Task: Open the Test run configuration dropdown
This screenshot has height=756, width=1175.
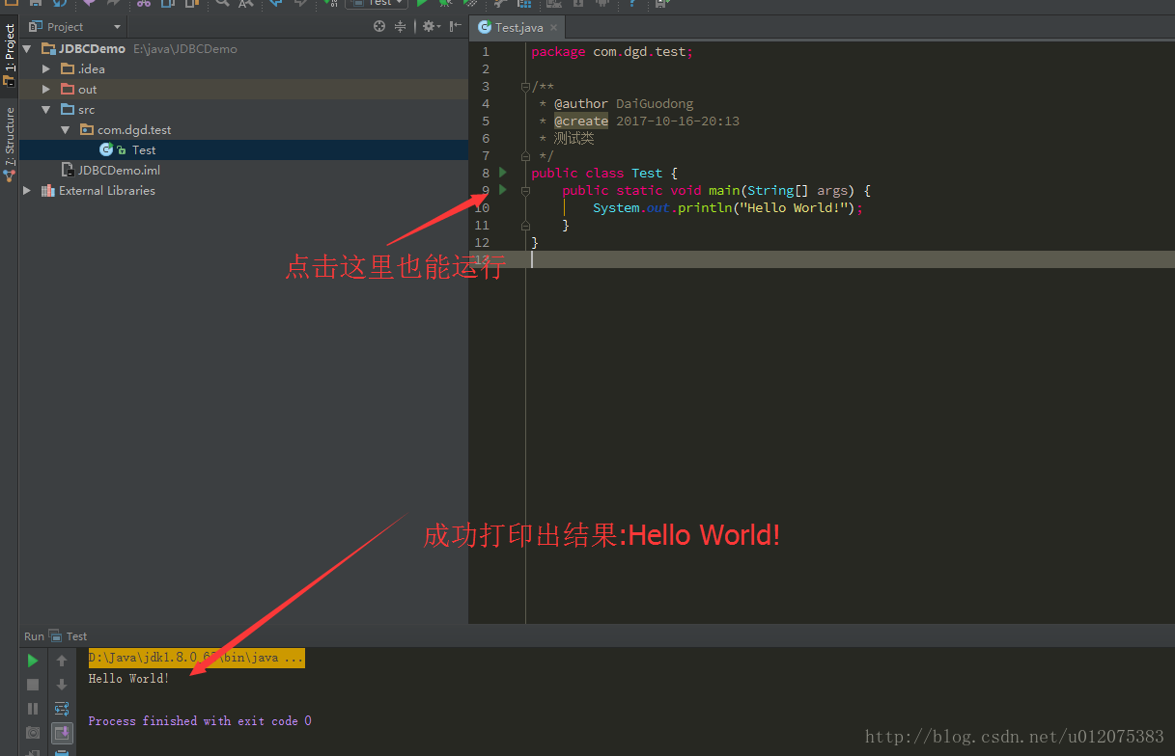Action: [x=377, y=3]
